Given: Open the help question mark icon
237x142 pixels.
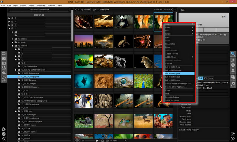Looking at the screenshot, I should click(x=3, y=134).
